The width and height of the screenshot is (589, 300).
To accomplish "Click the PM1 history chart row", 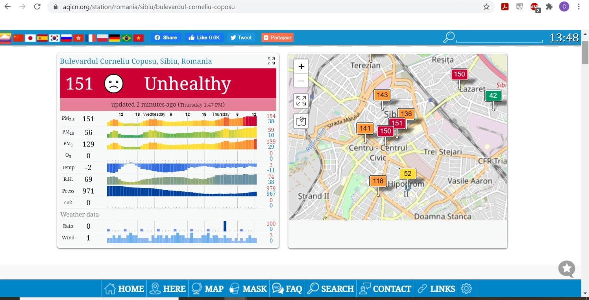I will click(x=182, y=144).
